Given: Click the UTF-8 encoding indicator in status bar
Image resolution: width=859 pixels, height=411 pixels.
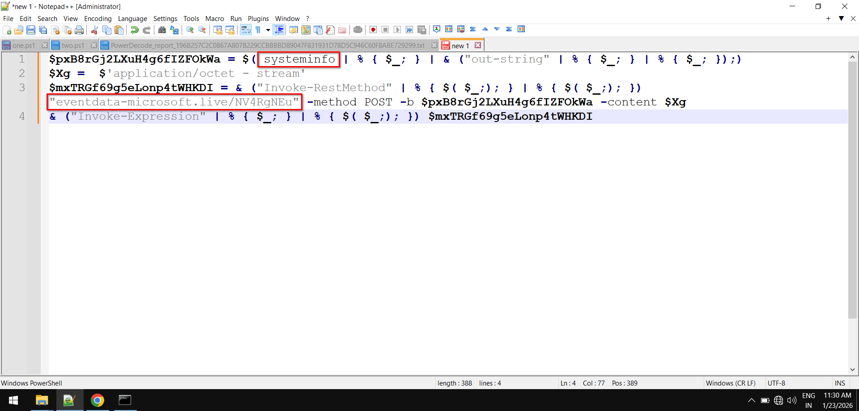Looking at the screenshot, I should click(777, 383).
